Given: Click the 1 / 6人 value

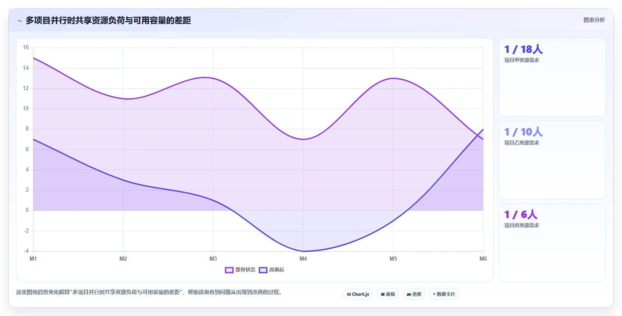Looking at the screenshot, I should [x=521, y=214].
